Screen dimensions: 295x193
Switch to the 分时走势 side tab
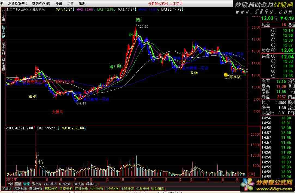(x=3, y=15)
